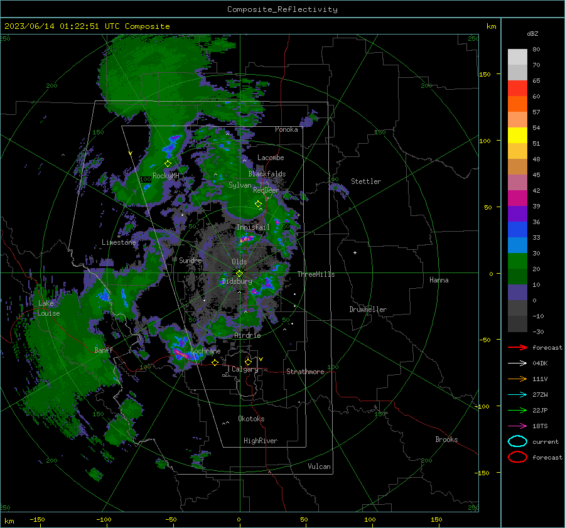Click the light gray 70-80 dBZ swatch

click(517, 57)
